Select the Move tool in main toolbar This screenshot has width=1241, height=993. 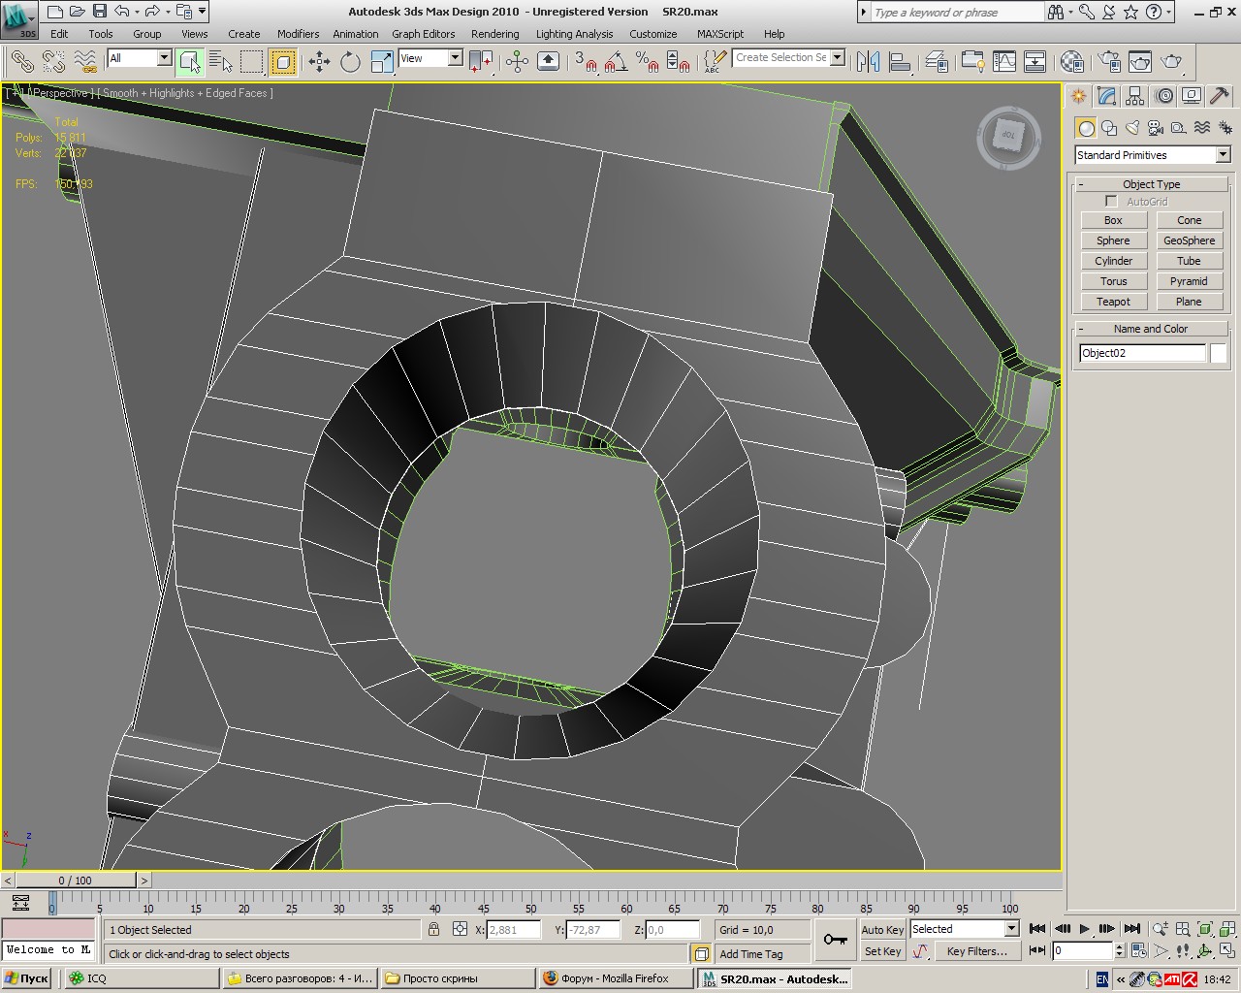tap(319, 62)
